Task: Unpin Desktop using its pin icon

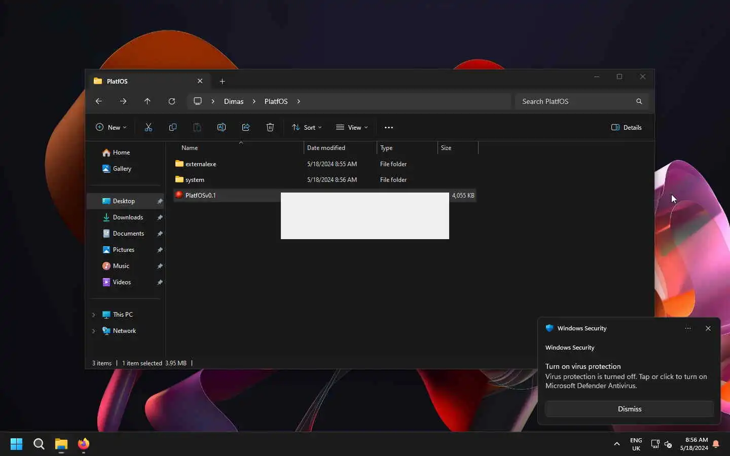Action: (160, 201)
